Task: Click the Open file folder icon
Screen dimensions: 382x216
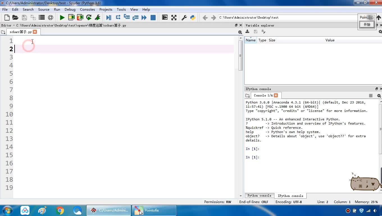Action: click(x=15, y=17)
